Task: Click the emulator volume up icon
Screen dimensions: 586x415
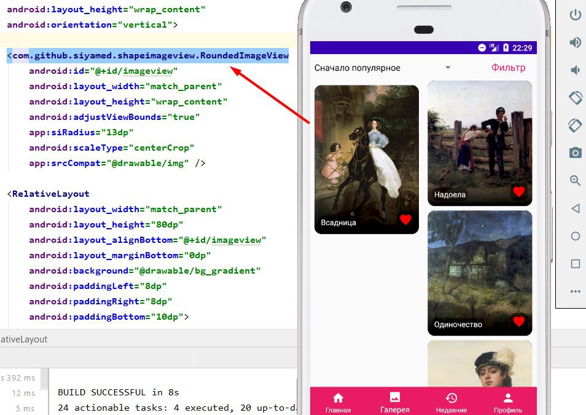Action: pos(575,42)
